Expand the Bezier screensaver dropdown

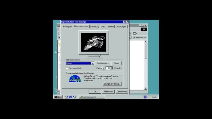point(92,63)
